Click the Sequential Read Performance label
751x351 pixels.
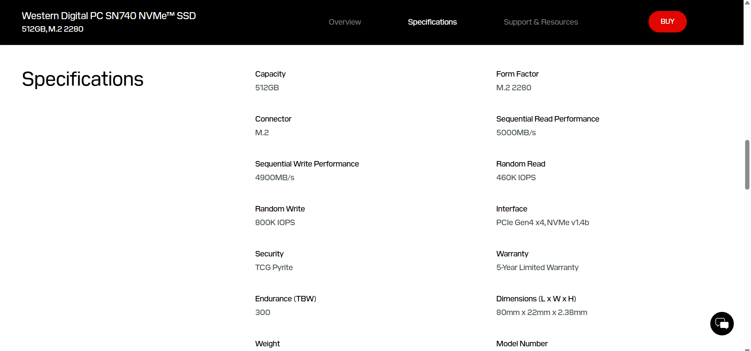click(x=548, y=119)
